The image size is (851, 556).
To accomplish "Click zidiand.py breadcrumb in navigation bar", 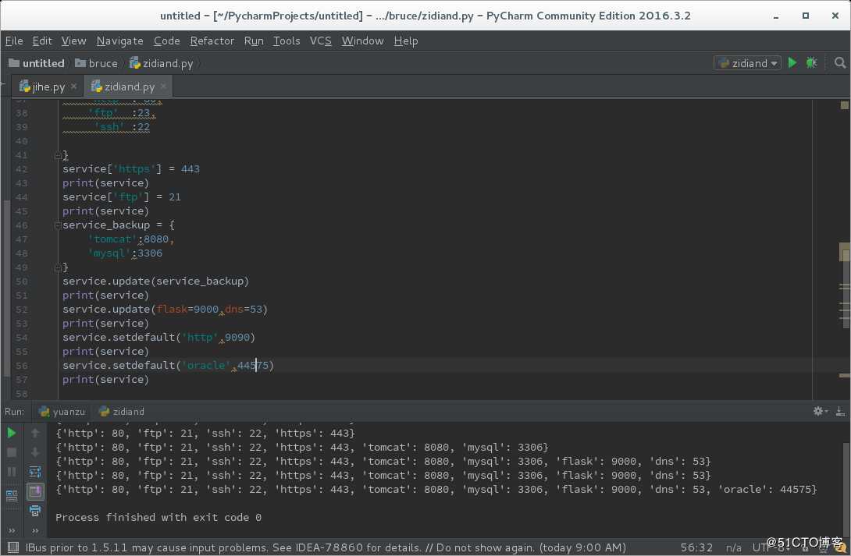I will (161, 63).
